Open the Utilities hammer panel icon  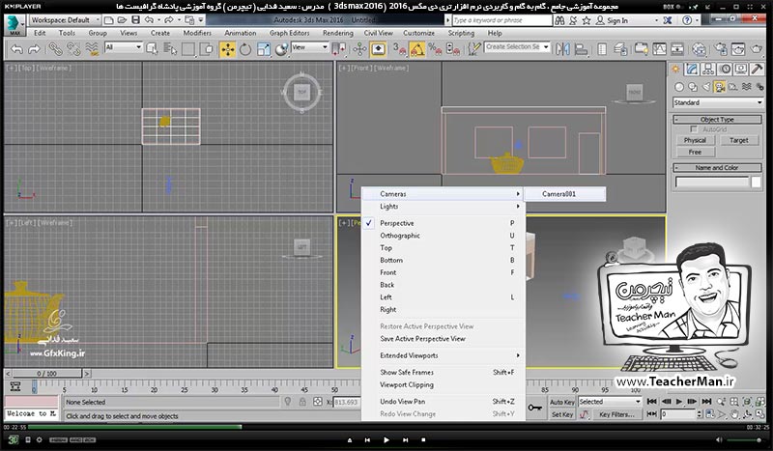757,70
